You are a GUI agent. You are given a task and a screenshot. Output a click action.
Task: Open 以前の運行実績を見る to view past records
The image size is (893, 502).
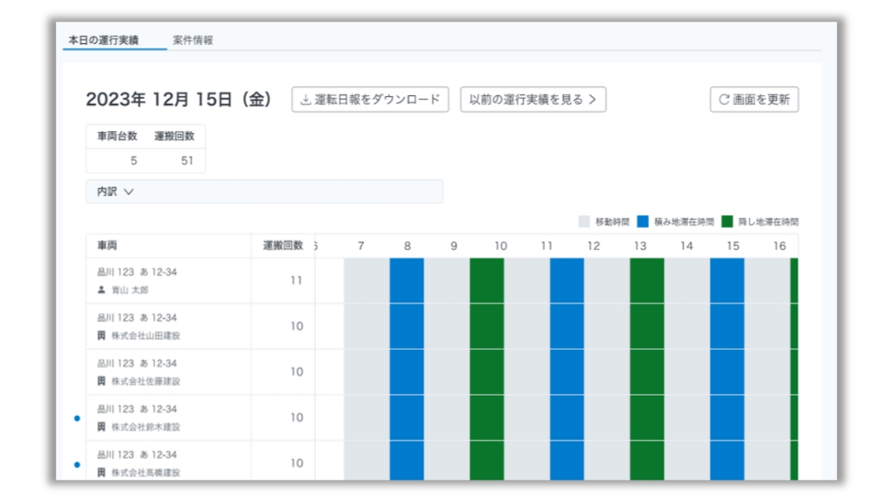tap(533, 100)
